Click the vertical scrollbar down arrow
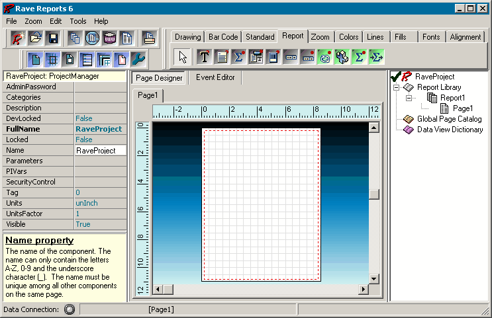Screen dimensions: 492x318 373,278
